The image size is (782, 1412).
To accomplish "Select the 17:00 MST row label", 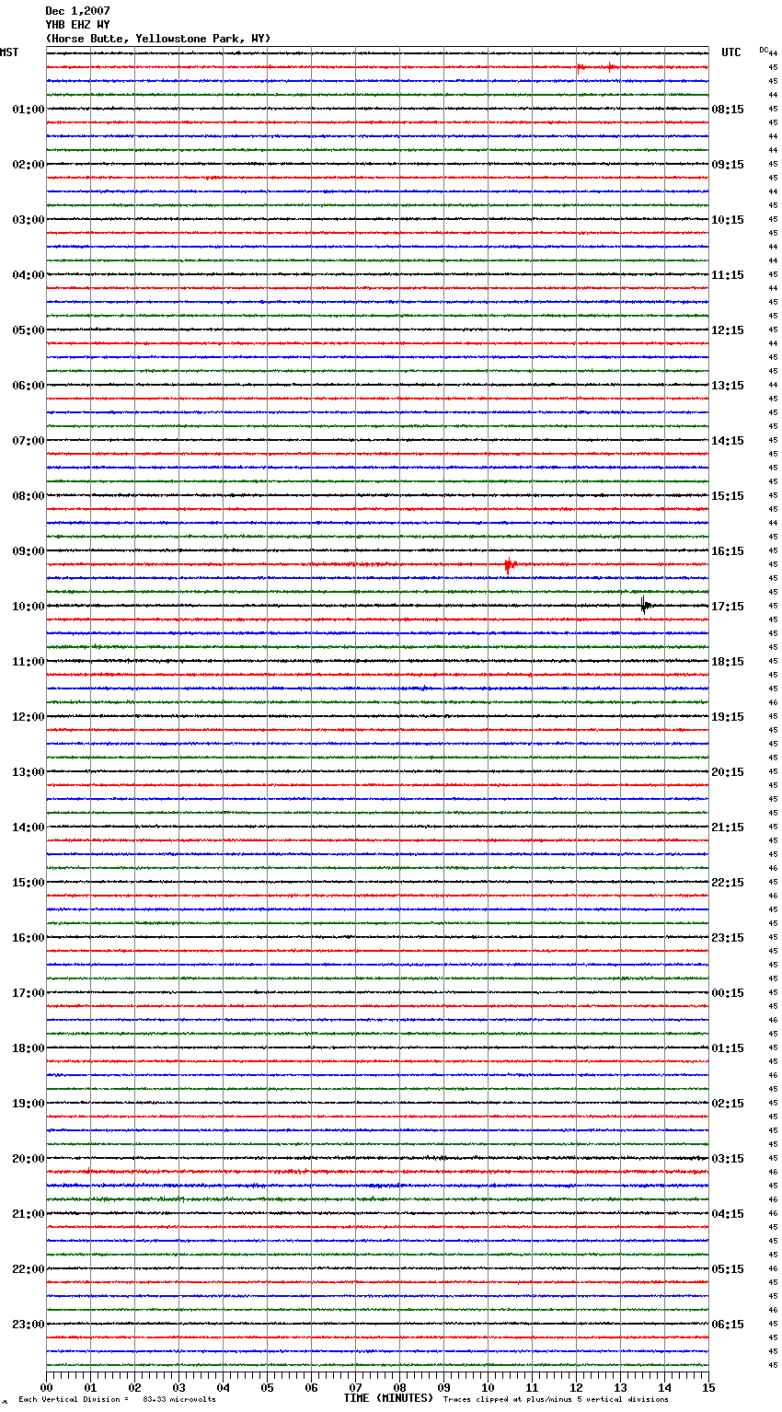I will [29, 993].
